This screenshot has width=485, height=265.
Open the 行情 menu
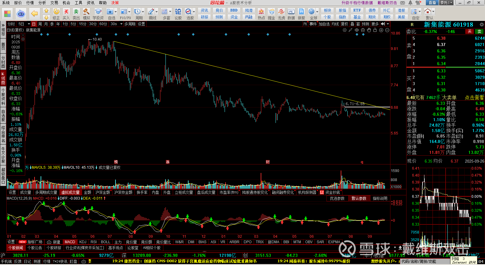click(x=30, y=3)
